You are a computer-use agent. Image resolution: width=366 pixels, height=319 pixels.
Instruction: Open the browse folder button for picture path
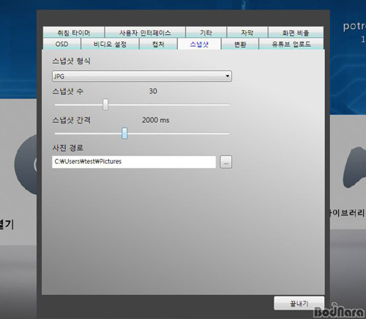[226, 162]
